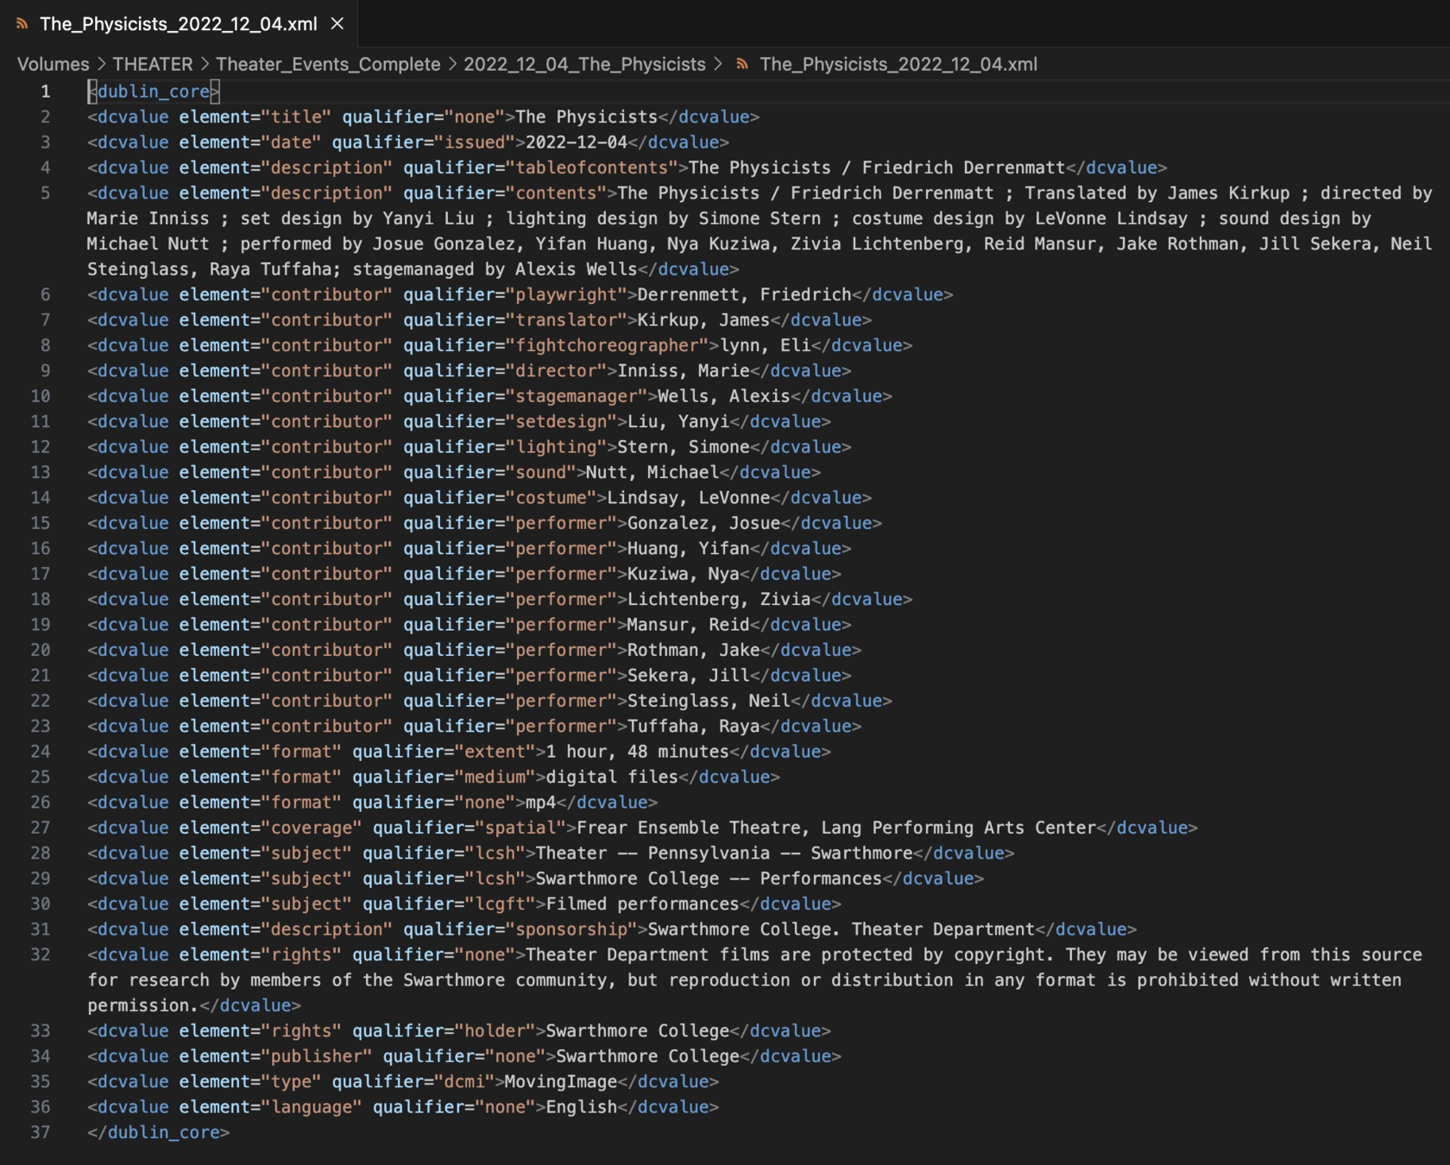Click subject 'Swarthmore College -- Performances'
This screenshot has width=1450, height=1165.
pyautogui.click(x=709, y=878)
